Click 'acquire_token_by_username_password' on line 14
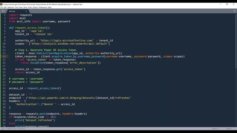The width and height of the screenshot is (237, 133). click(x=78, y=57)
